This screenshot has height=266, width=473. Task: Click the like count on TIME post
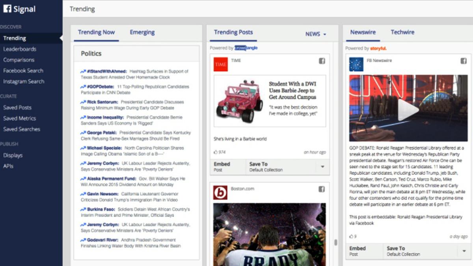click(x=220, y=152)
